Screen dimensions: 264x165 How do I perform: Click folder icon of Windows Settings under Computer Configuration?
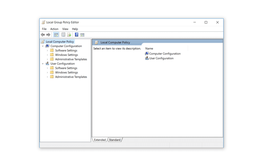52,55
